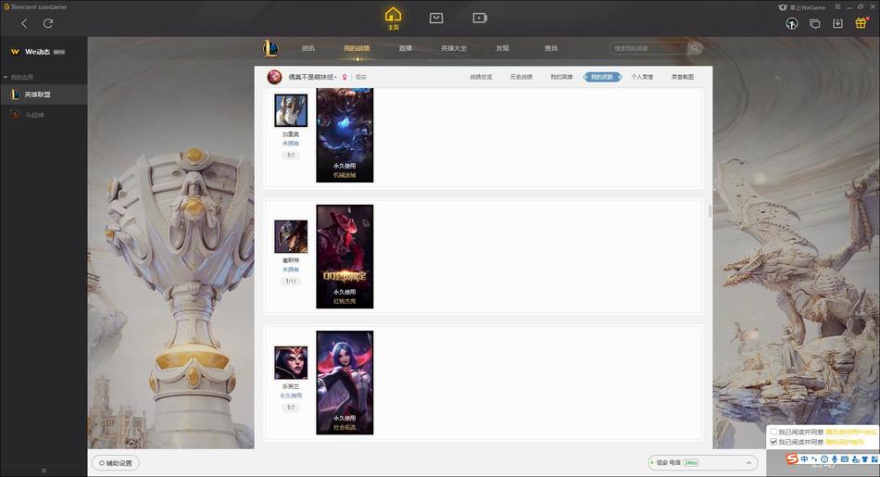
Task: Open the 掌上WeGame mobile link
Action: coord(802,7)
